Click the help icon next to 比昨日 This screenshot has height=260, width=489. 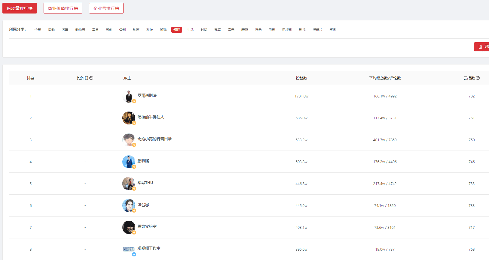(x=91, y=78)
